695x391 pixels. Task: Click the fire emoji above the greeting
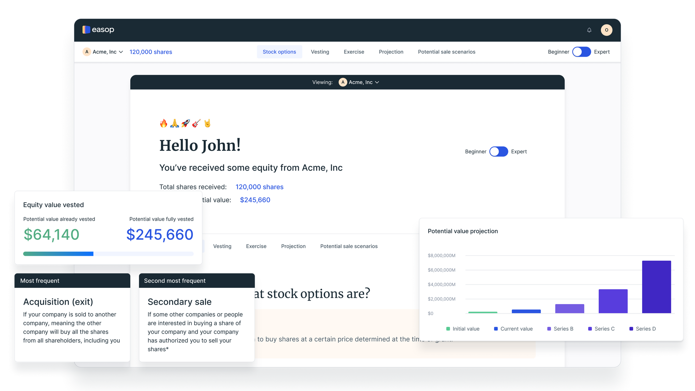point(163,123)
